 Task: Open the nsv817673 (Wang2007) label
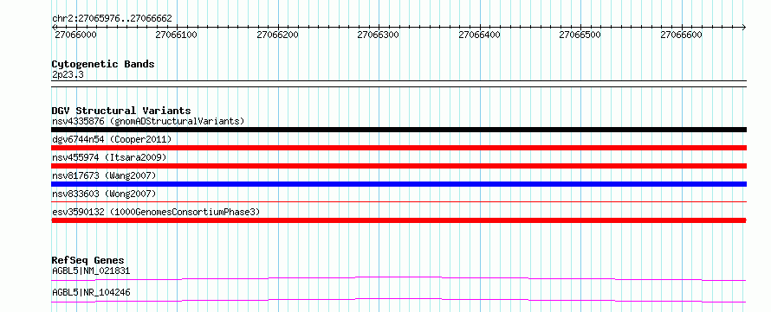[x=104, y=175]
